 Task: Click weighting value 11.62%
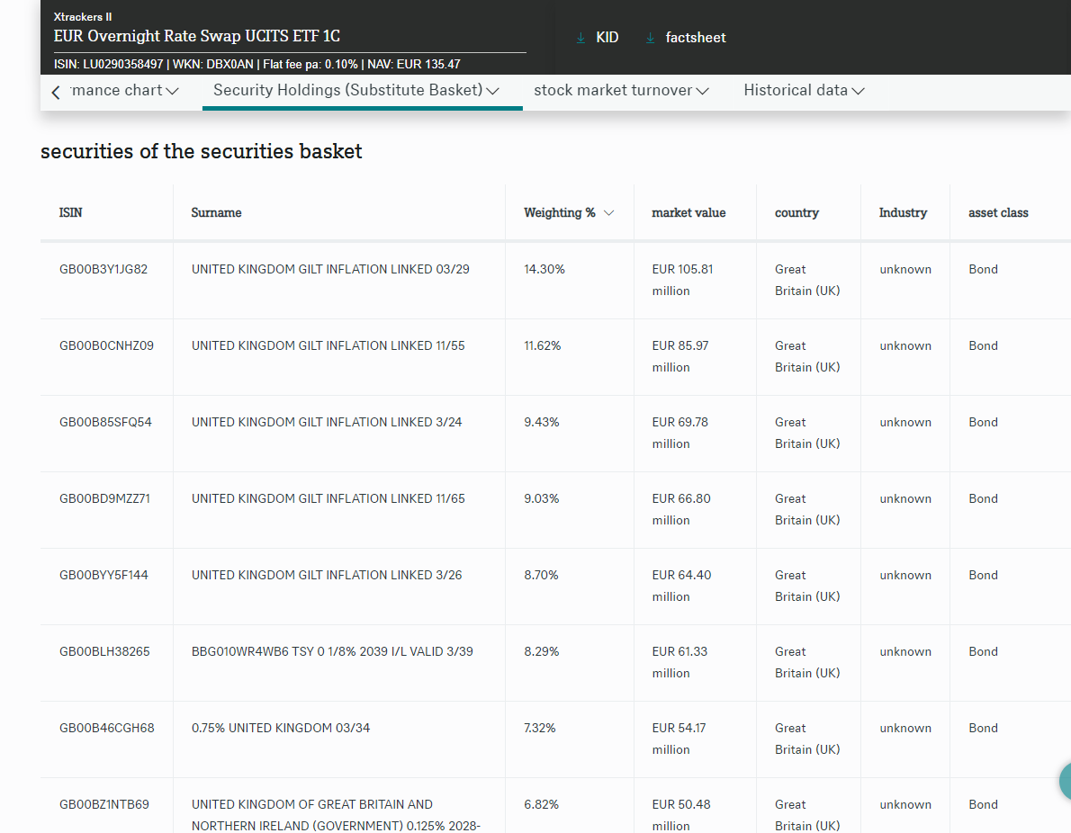[x=543, y=345]
